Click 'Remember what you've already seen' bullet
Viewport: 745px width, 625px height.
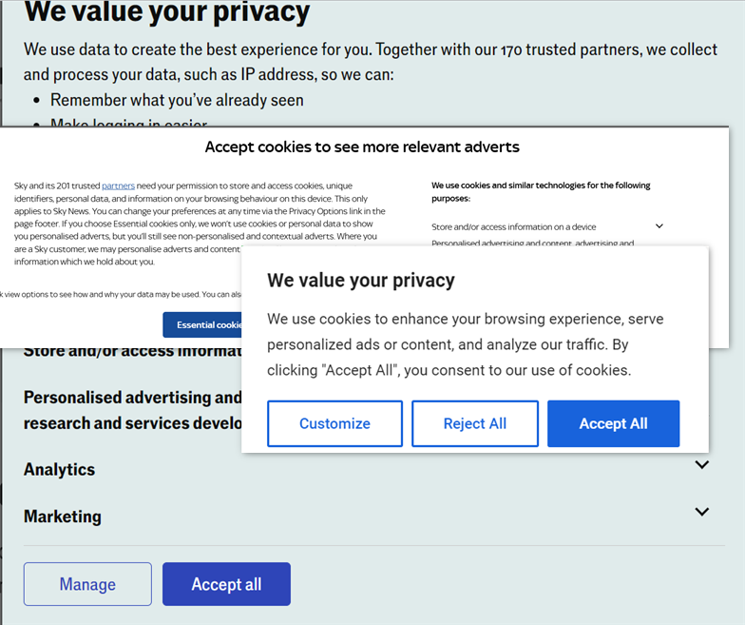tap(177, 100)
